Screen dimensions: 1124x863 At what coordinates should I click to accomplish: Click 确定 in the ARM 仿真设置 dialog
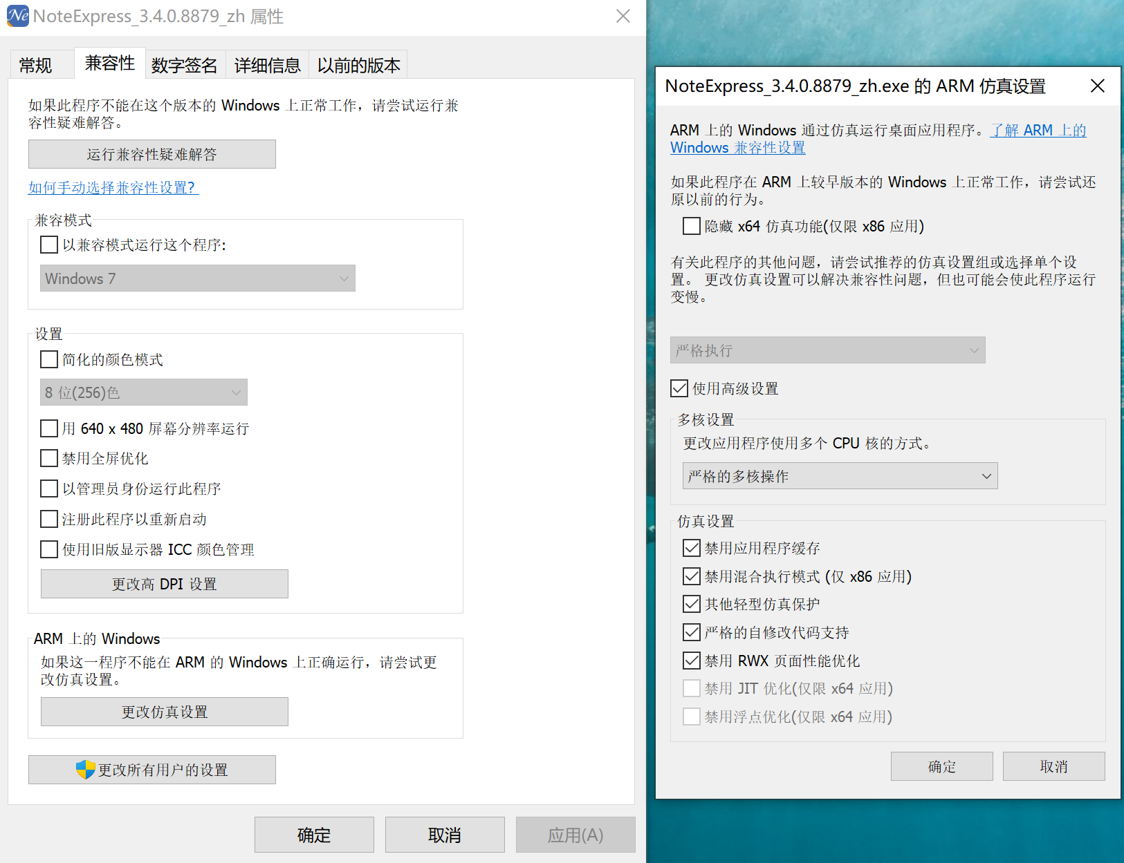(942, 766)
